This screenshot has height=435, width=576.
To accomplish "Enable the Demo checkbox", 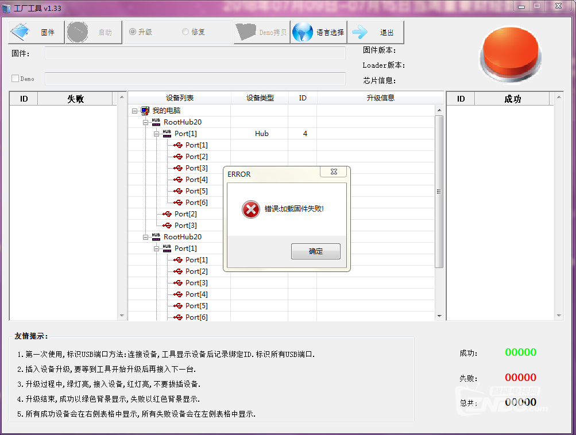I will tap(16, 79).
